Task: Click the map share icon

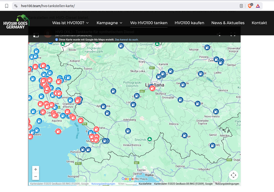Action: [218, 34]
